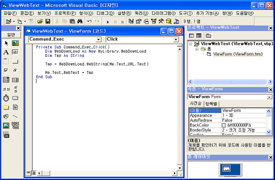Open a project with the toolbar folder icon
Viewport: 275px width, 180px height.
click(x=40, y=21)
